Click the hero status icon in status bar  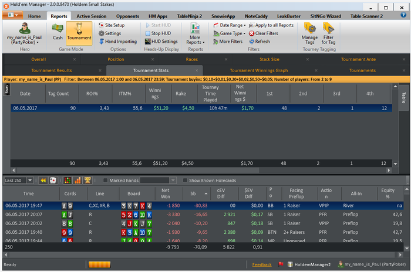[x=341, y=264]
